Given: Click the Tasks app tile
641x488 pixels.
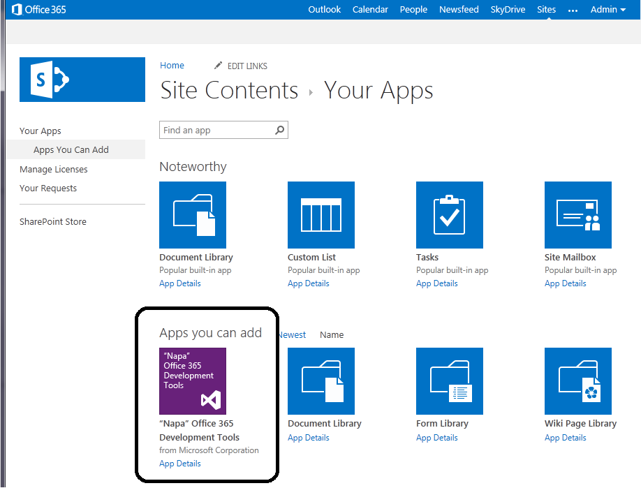Looking at the screenshot, I should click(x=449, y=214).
